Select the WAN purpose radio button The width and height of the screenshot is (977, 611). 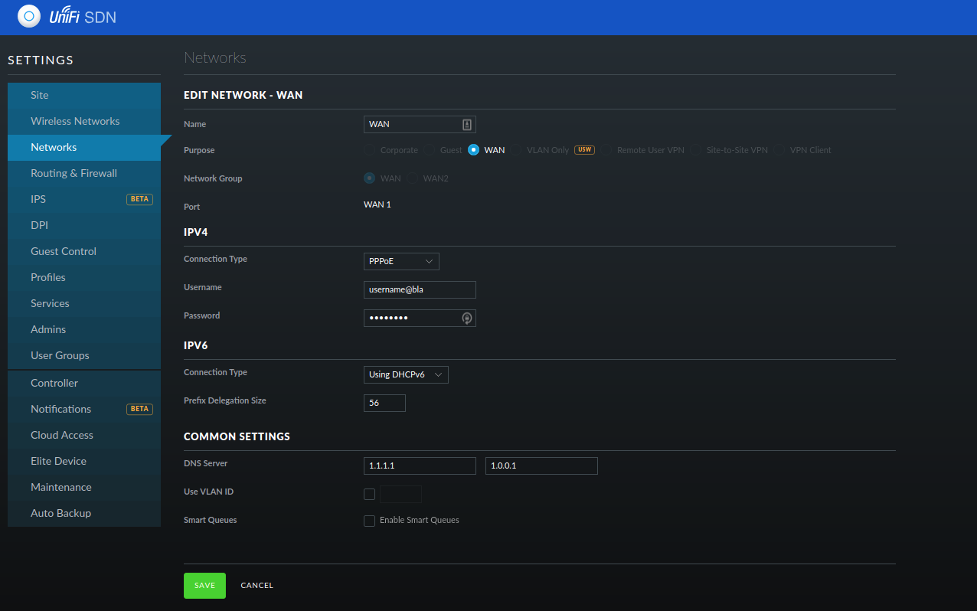click(473, 150)
